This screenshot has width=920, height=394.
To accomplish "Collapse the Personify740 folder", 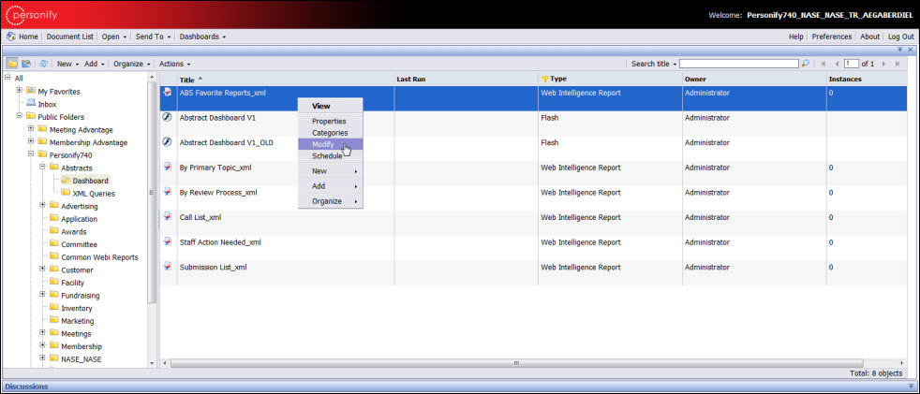I will coord(31,154).
